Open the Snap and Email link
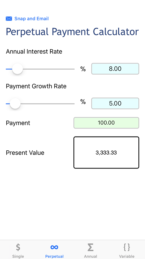The width and height of the screenshot is (145, 259). click(31, 19)
